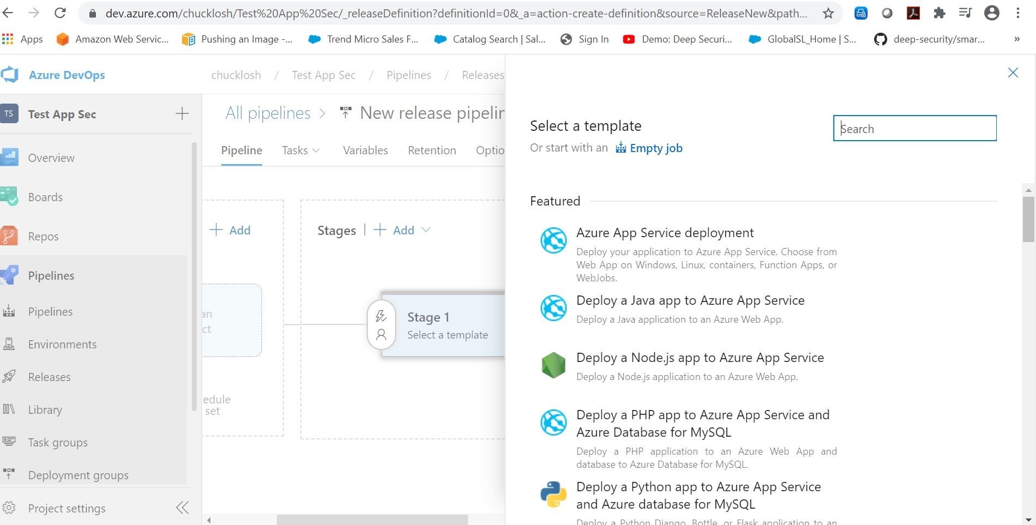This screenshot has height=525, width=1036.
Task: Open the Sign In bookmark
Action: [585, 39]
